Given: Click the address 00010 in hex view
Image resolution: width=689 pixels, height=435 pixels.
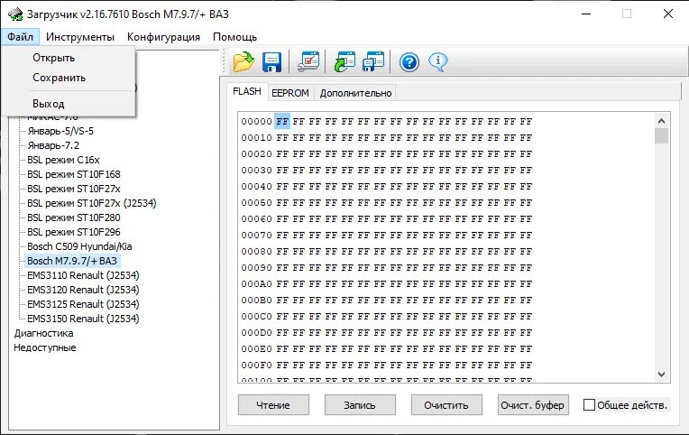Looking at the screenshot, I should tap(257, 138).
